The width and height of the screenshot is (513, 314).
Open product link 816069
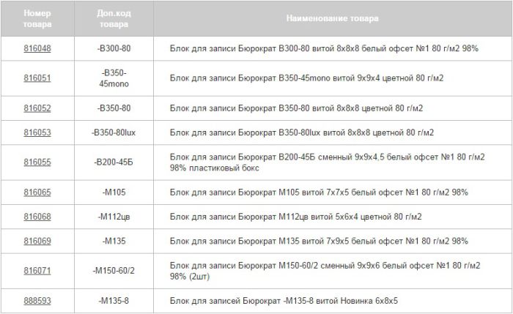37,241
